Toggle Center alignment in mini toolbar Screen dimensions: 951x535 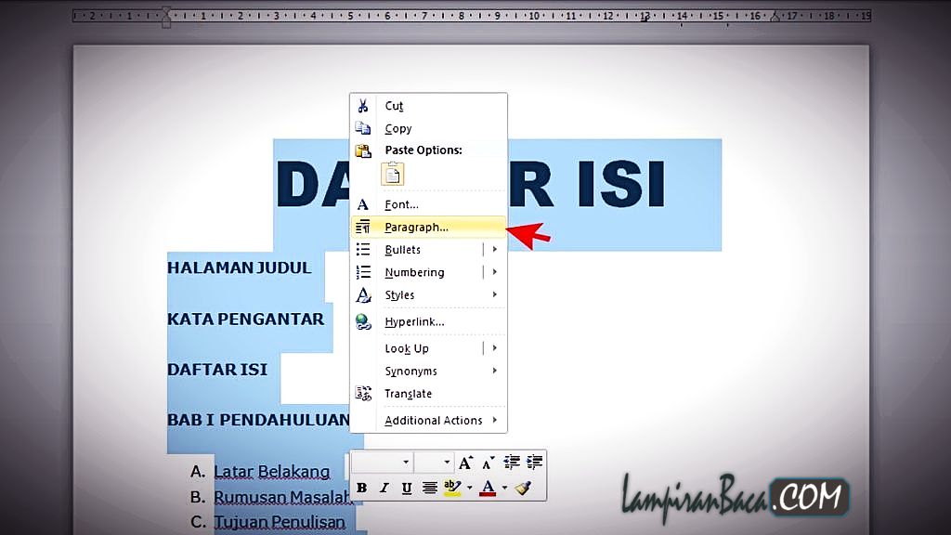pyautogui.click(x=429, y=489)
